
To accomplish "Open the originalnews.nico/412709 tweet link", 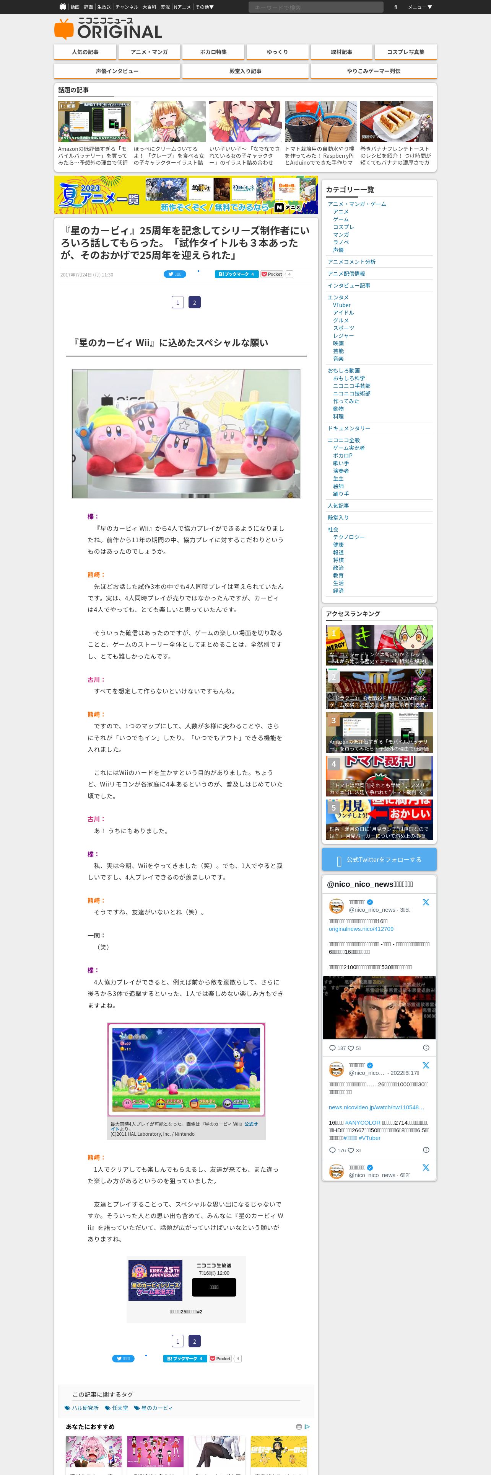I will (x=361, y=929).
